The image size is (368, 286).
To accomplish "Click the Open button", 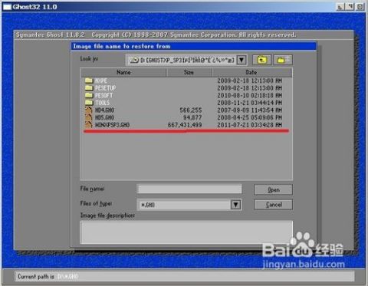I will (273, 190).
